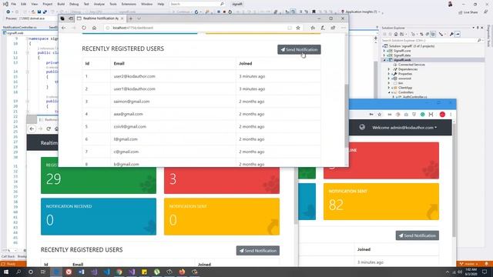Click Send Notification in bottom-left browser window
Viewport: 493px width, 277px height.
[258, 251]
